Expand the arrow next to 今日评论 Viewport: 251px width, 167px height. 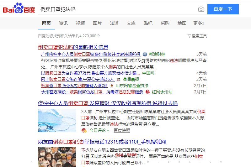pos(108,131)
